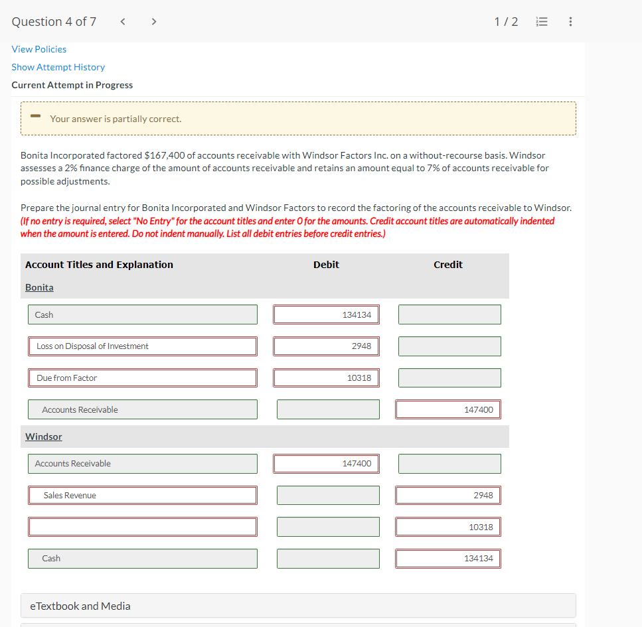
Task: Select the debit field for Bonita Accounts Receivable row
Action: [x=328, y=409]
